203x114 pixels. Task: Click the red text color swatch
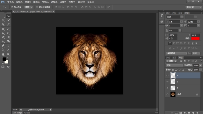[x=195, y=39]
